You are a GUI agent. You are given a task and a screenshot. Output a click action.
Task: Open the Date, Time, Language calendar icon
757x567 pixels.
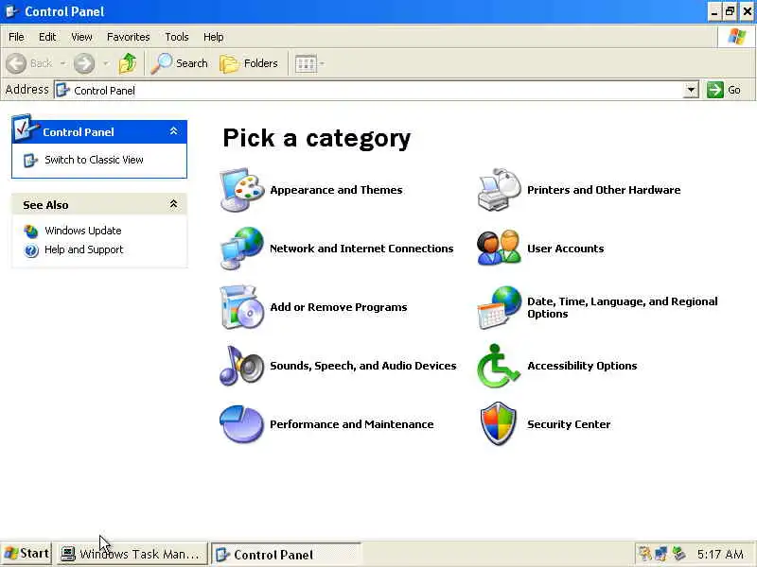(500, 307)
